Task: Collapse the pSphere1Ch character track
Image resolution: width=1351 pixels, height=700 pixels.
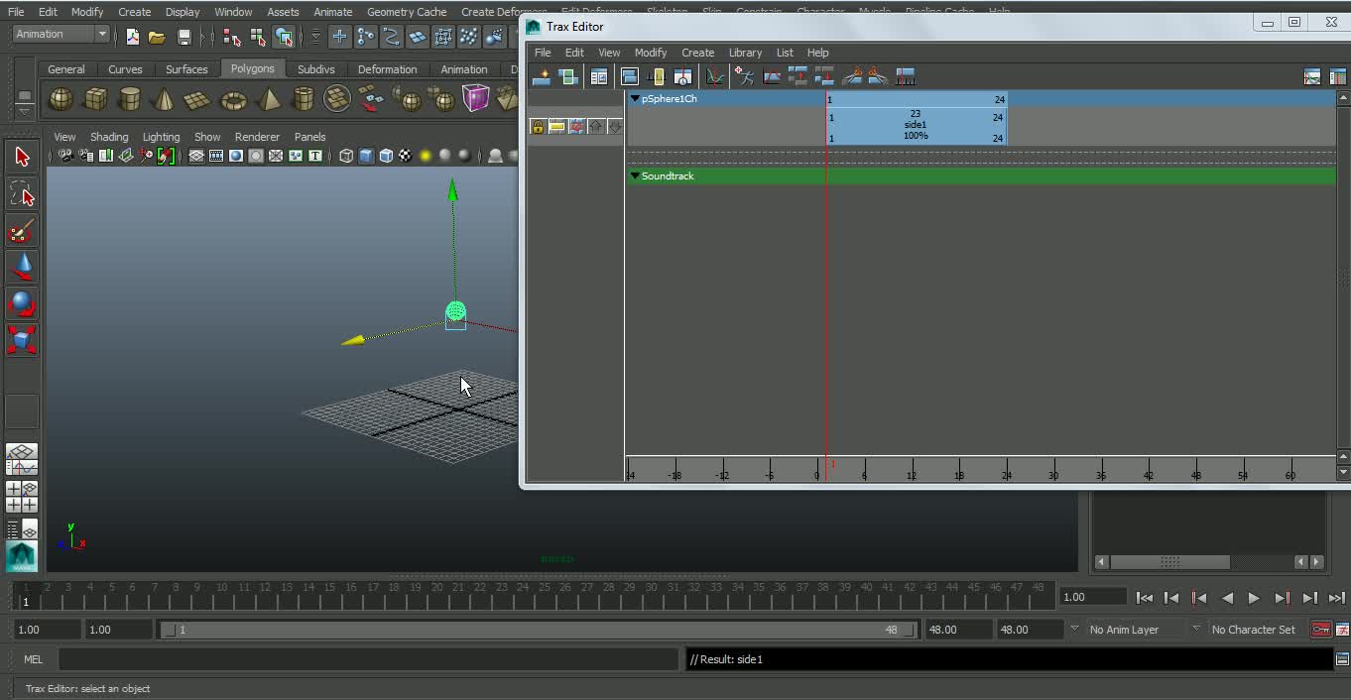Action: tap(635, 98)
